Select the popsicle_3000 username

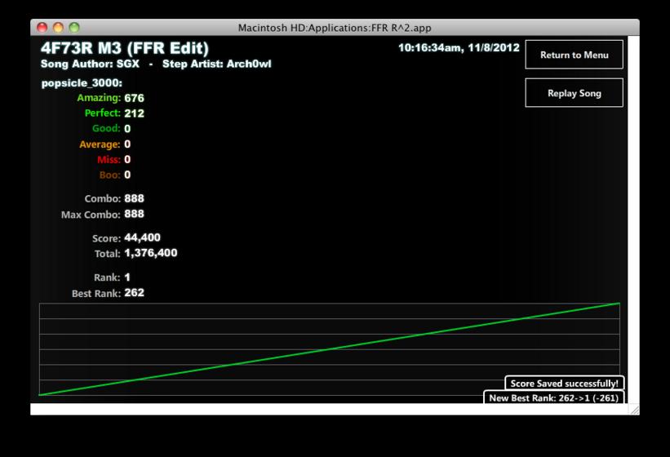[x=82, y=83]
